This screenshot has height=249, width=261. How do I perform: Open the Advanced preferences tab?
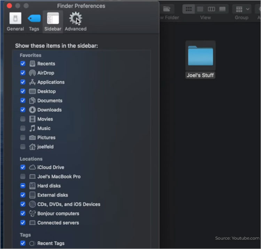tap(76, 22)
